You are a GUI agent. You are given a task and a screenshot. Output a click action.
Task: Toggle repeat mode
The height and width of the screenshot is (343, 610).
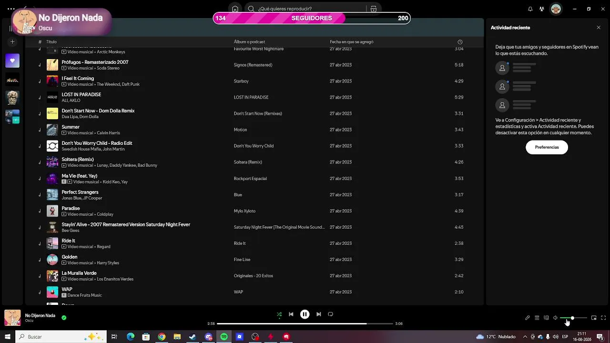click(x=330, y=314)
